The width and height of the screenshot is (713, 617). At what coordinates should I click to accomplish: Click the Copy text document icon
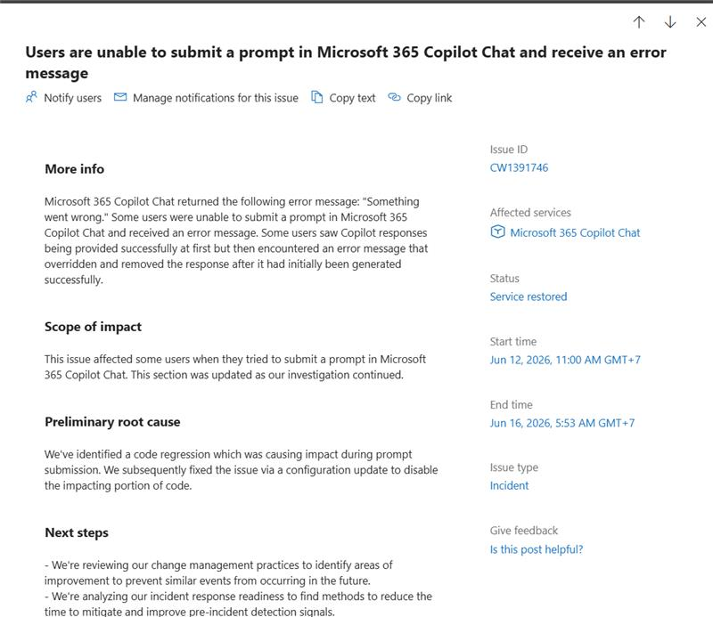(317, 97)
